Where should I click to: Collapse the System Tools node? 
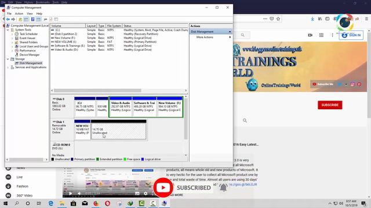(x=8, y=30)
